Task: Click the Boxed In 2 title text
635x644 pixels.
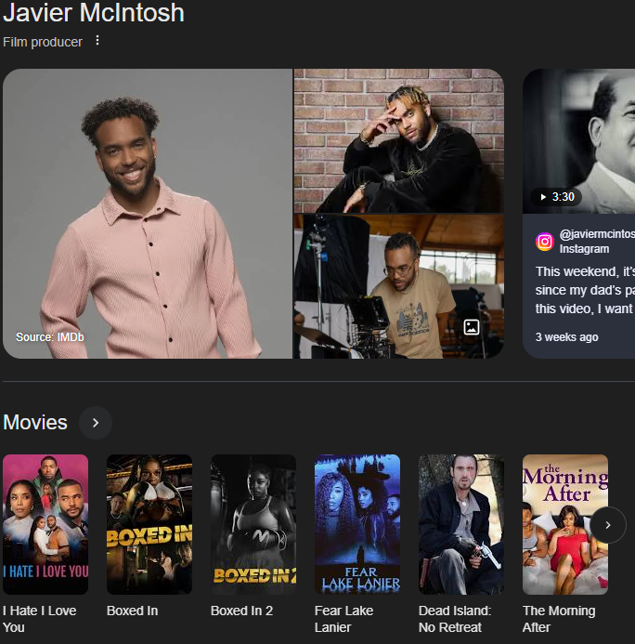Action: (242, 611)
